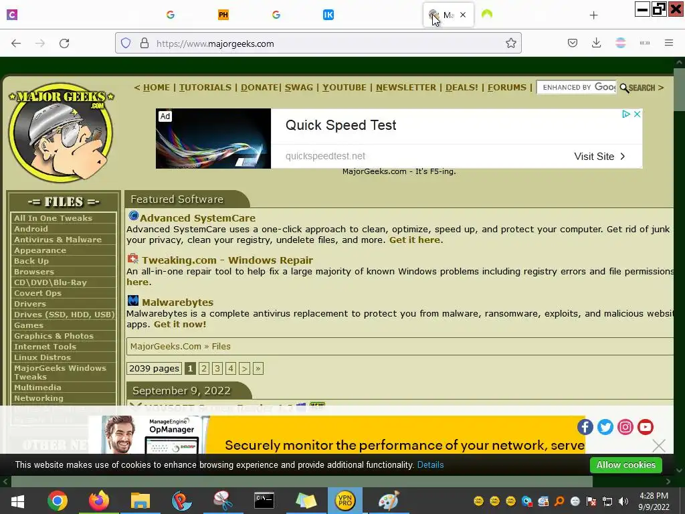Open the SWAG navigation link
685x514 pixels.
pos(299,88)
